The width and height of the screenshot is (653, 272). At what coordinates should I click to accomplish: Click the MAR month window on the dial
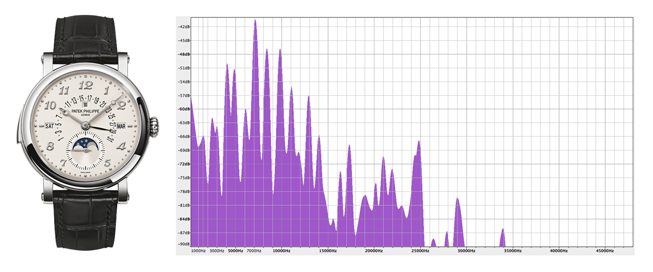[121, 126]
